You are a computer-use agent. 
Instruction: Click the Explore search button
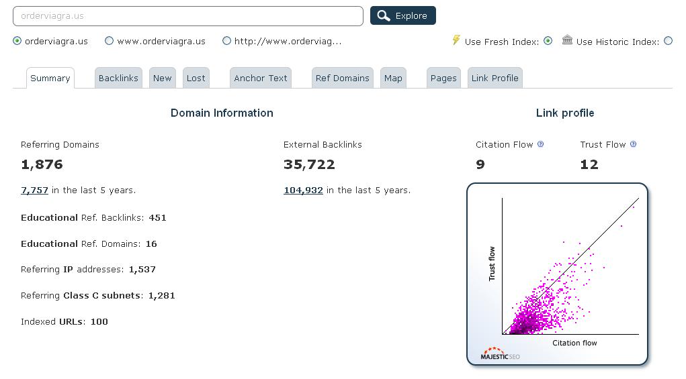(403, 15)
